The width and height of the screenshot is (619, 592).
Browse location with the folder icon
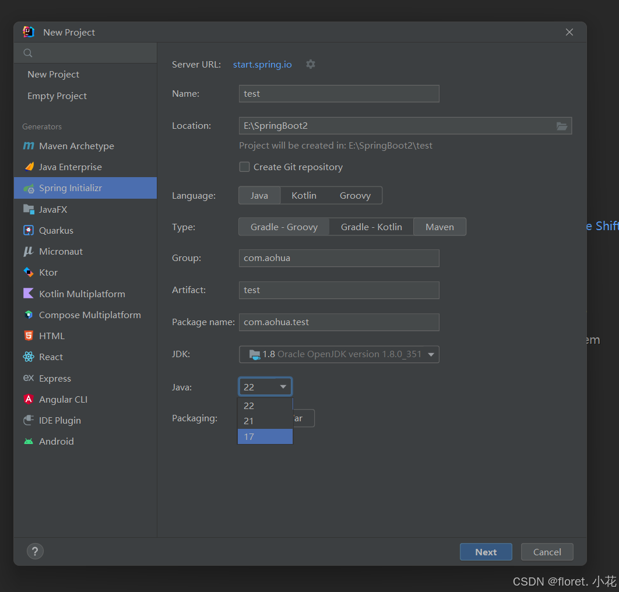coord(562,126)
